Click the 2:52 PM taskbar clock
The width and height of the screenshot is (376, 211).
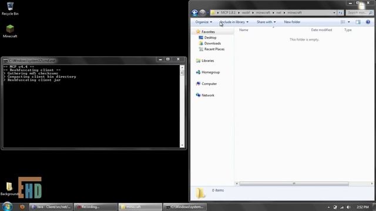tap(362, 207)
